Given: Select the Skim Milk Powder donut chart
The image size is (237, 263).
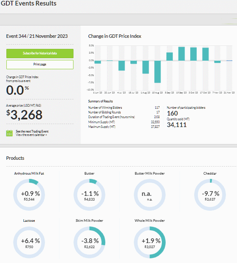Looking at the screenshot, I should (x=89, y=242).
